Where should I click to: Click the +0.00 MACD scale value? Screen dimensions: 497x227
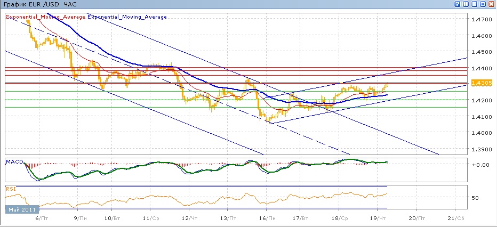[x=480, y=164]
